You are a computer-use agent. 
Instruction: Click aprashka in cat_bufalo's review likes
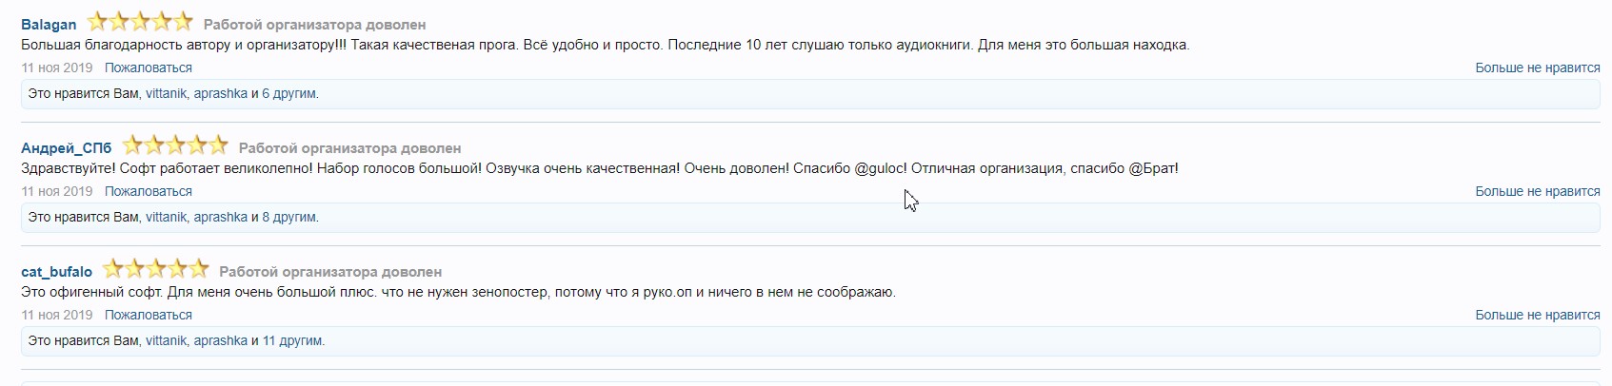[x=220, y=341]
